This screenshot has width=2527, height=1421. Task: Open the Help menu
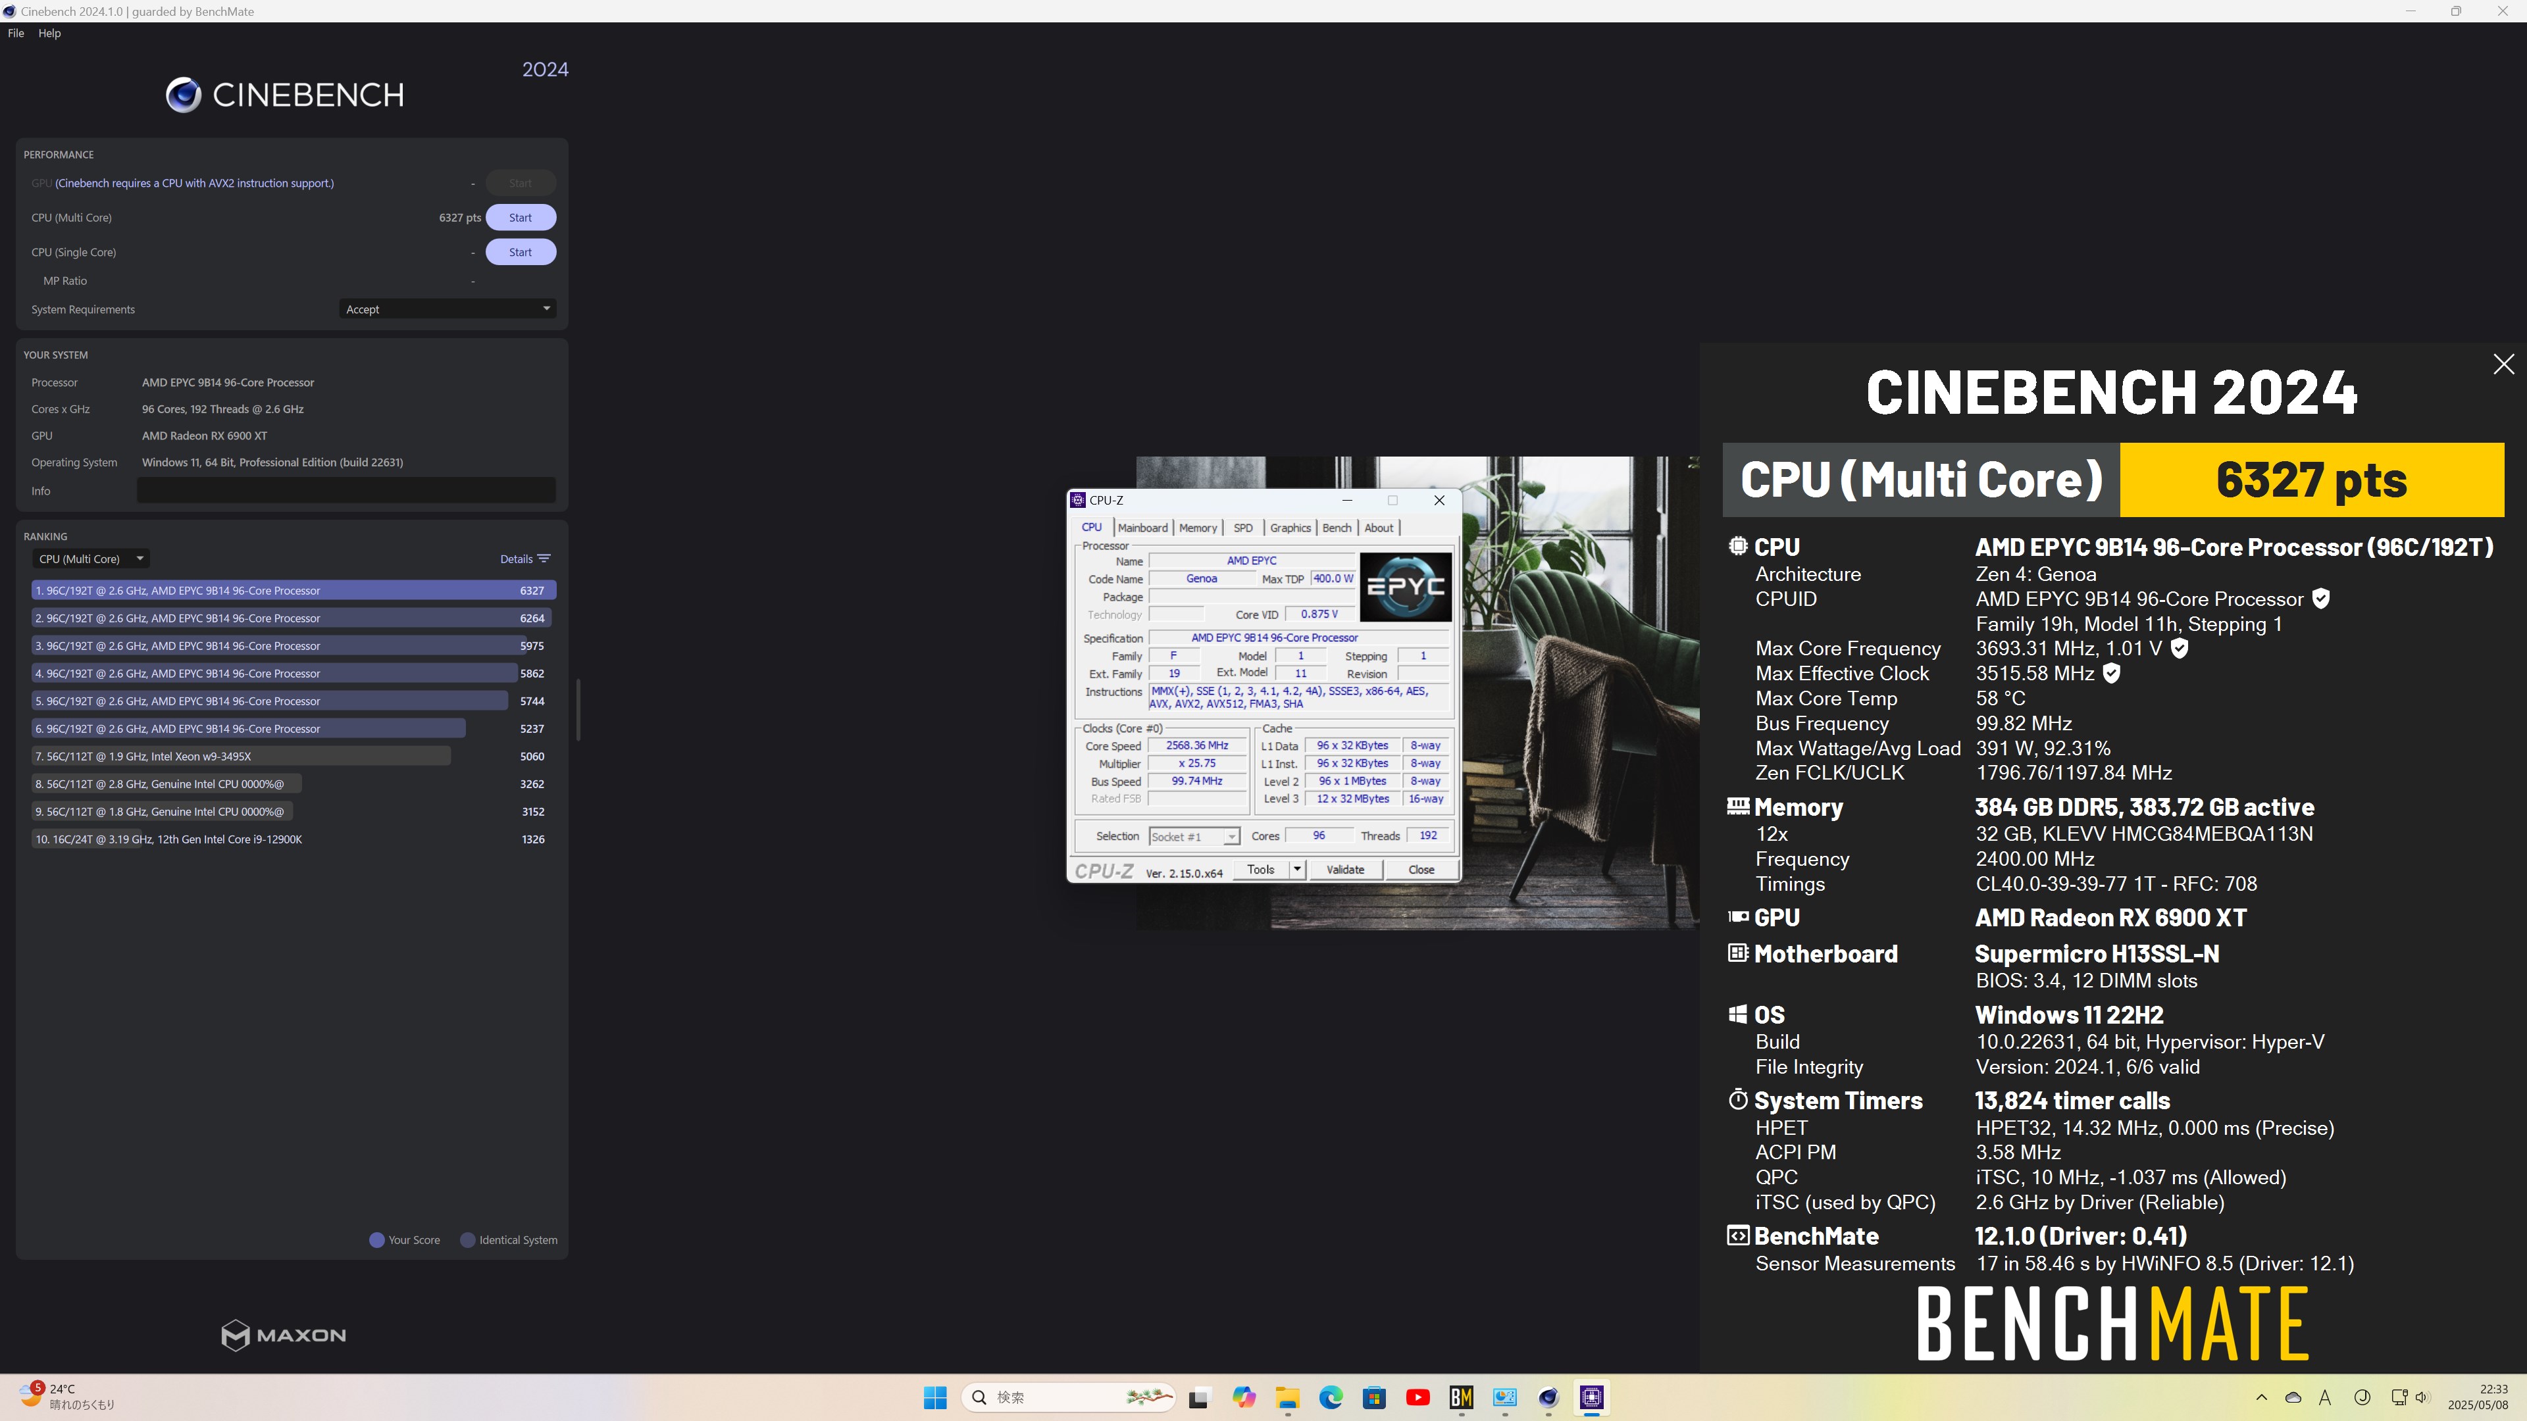49,34
